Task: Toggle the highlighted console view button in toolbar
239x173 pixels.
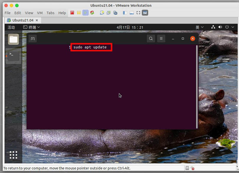Action: tap(145, 13)
